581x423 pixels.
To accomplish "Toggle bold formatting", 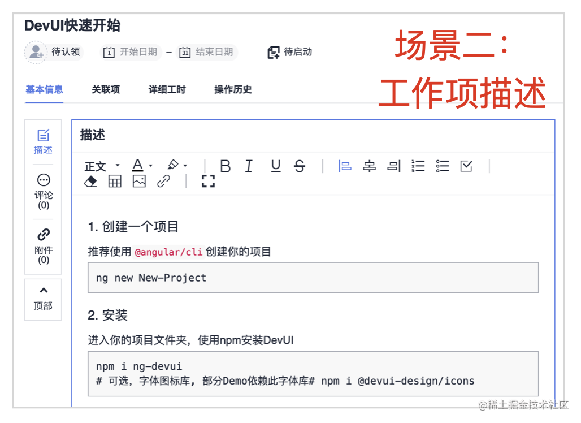I will (226, 166).
